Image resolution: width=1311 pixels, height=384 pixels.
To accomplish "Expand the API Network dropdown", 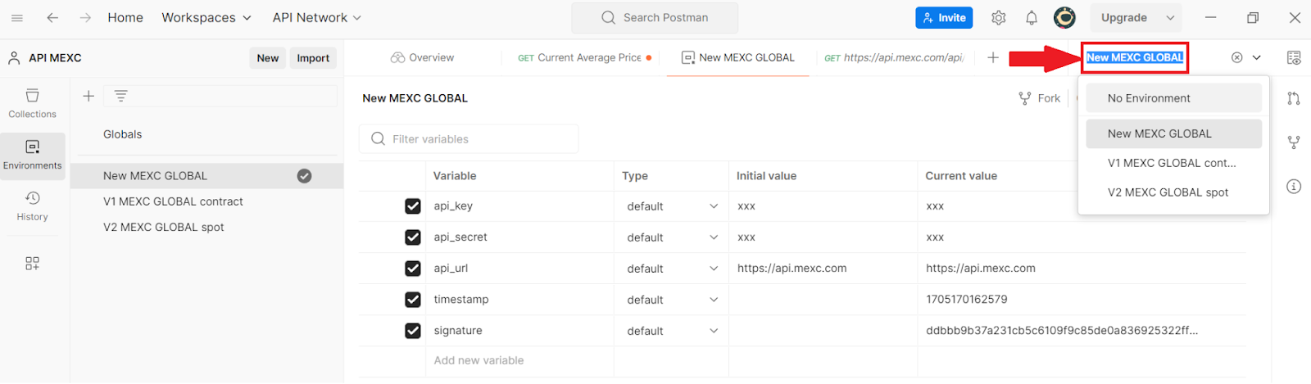I will click(x=317, y=17).
